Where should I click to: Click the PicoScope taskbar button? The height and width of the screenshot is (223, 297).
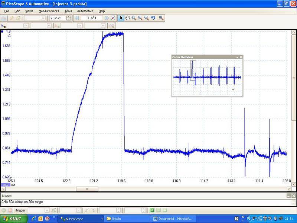coord(81,219)
